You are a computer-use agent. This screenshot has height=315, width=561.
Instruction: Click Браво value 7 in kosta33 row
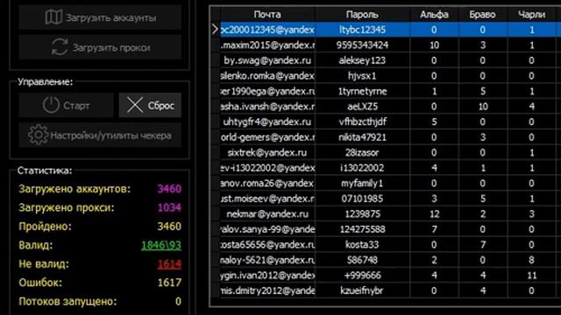tap(483, 245)
